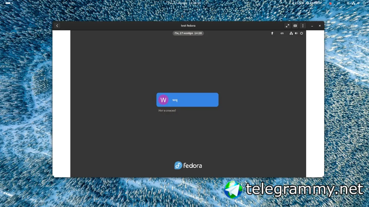Viewport: 369px width, 207px height.
Task: Open the guest power menu icon
Action: coord(302,33)
